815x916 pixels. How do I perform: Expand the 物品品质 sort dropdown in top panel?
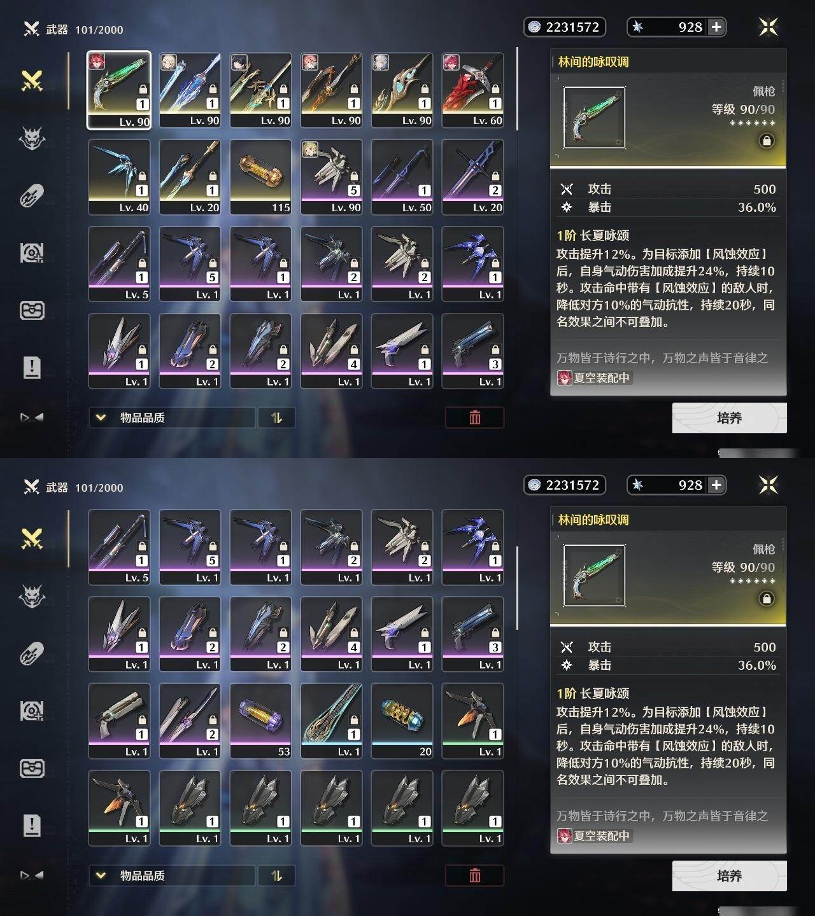point(172,417)
